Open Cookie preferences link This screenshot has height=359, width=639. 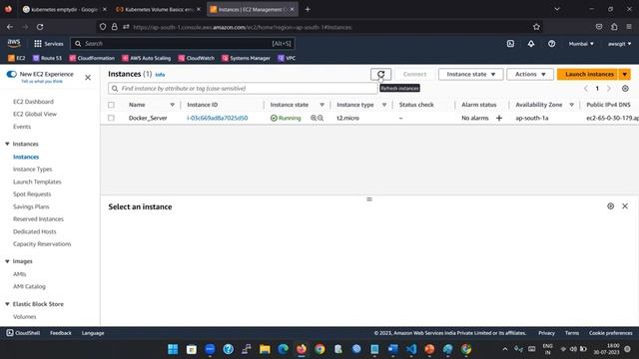(610, 333)
